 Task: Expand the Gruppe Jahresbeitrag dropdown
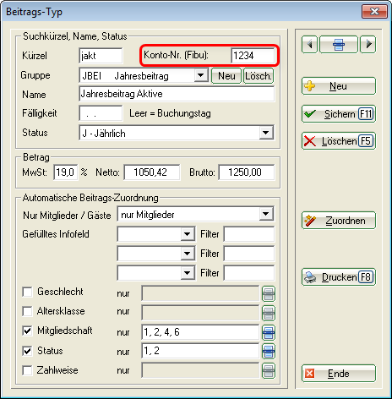point(201,75)
